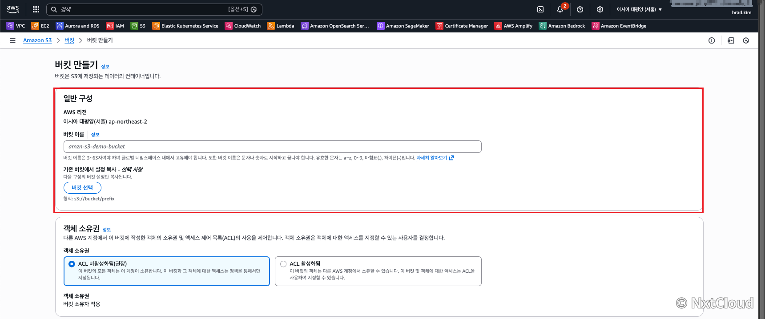Click the 버킷 선택 button
This screenshot has height=319, width=765.
(x=82, y=187)
